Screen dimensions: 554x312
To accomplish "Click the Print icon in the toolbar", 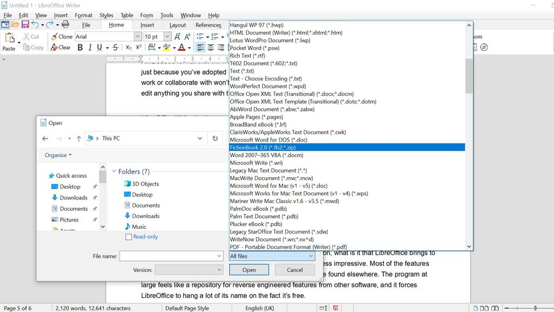I will point(66,25).
